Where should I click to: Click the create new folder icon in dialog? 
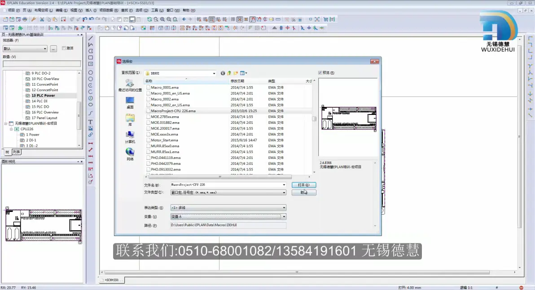236,73
